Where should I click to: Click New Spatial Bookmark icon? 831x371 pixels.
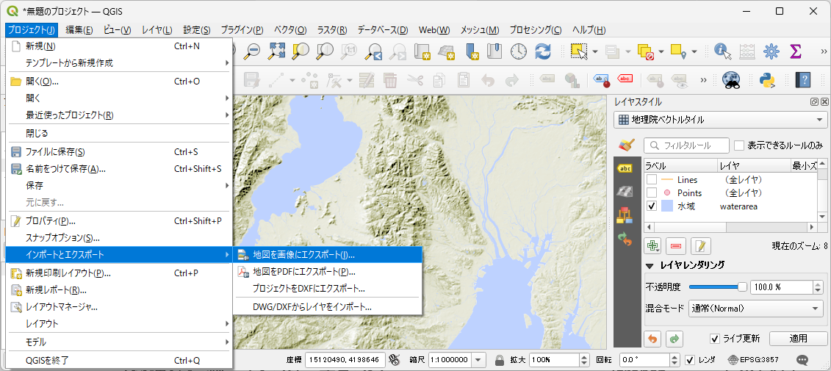(472, 51)
